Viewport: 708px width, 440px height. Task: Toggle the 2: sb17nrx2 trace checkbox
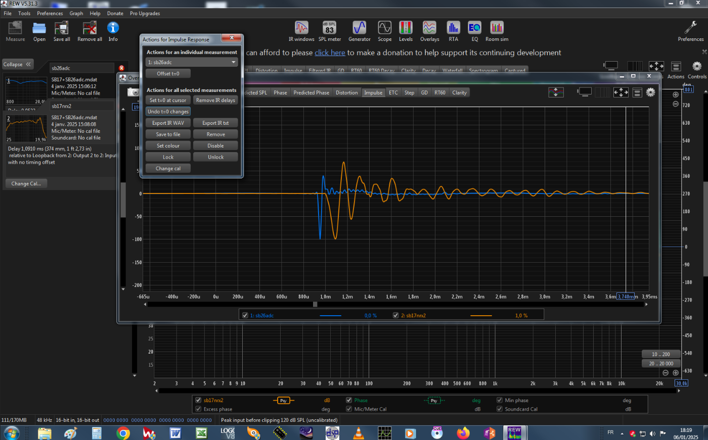click(396, 315)
